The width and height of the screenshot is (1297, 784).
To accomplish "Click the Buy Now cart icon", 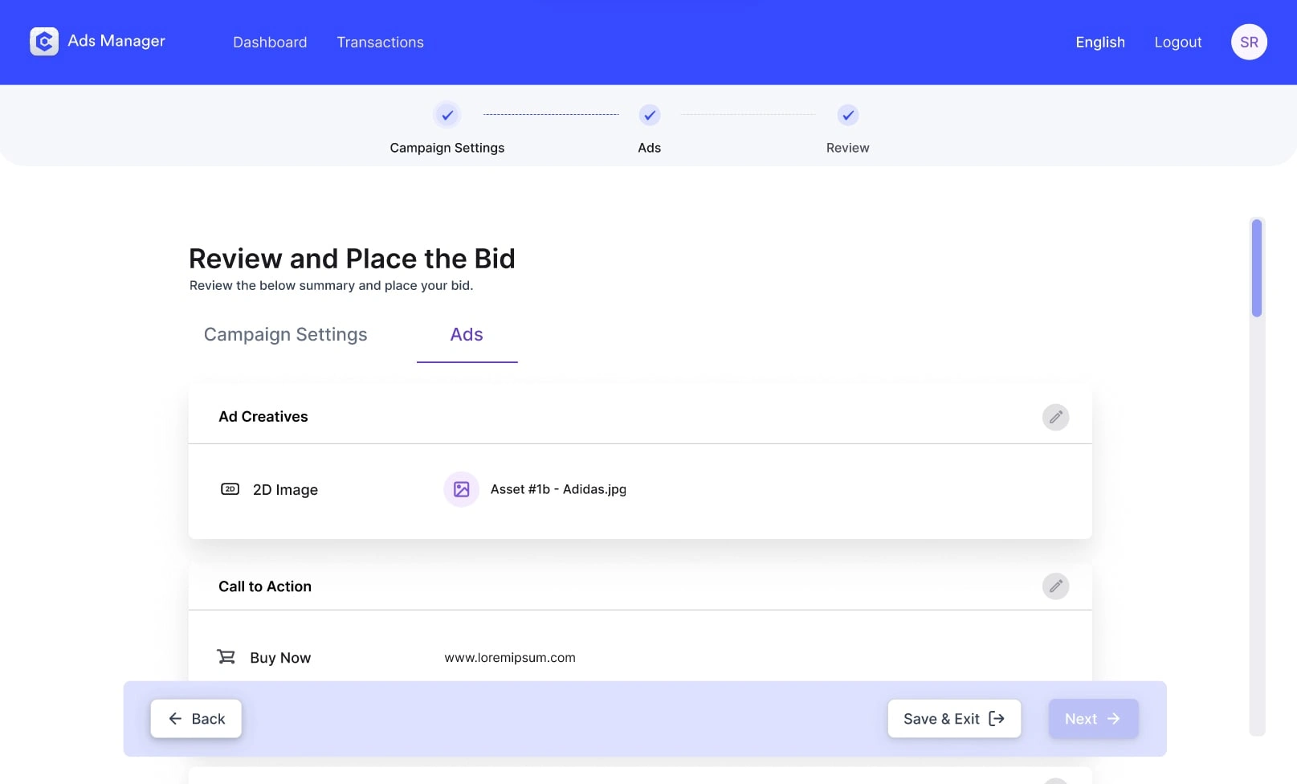I will point(226,657).
